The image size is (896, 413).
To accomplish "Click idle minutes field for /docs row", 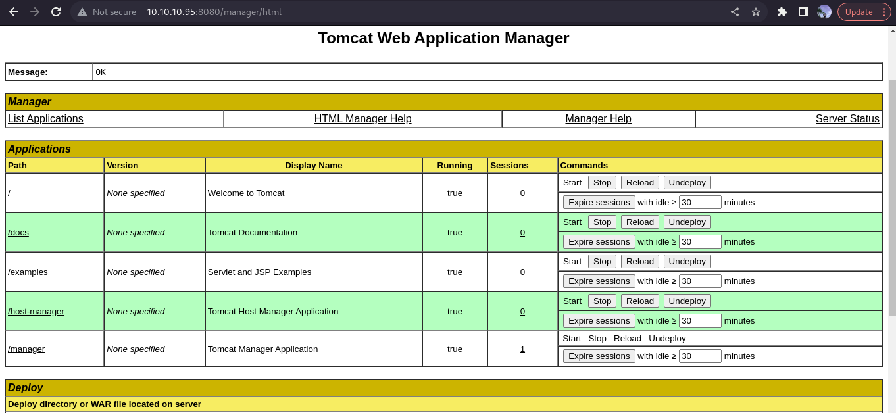I will click(700, 242).
